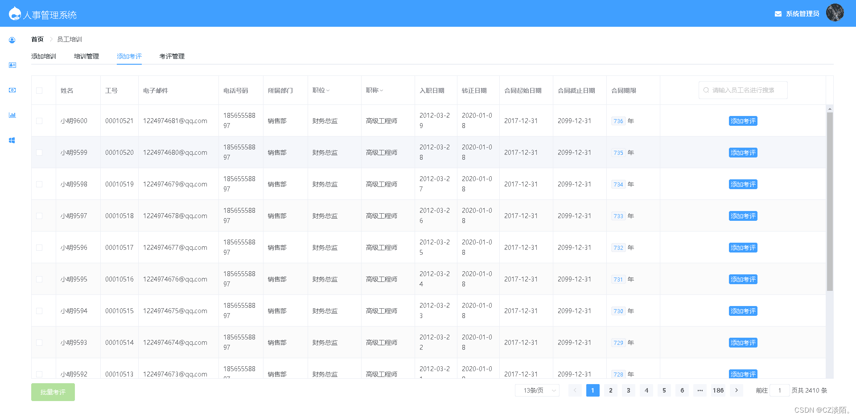Check the row for 小明9593

tap(39, 343)
